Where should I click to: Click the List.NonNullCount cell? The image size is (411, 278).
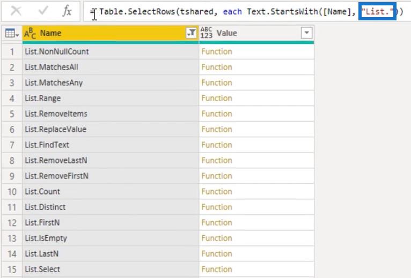click(x=111, y=51)
